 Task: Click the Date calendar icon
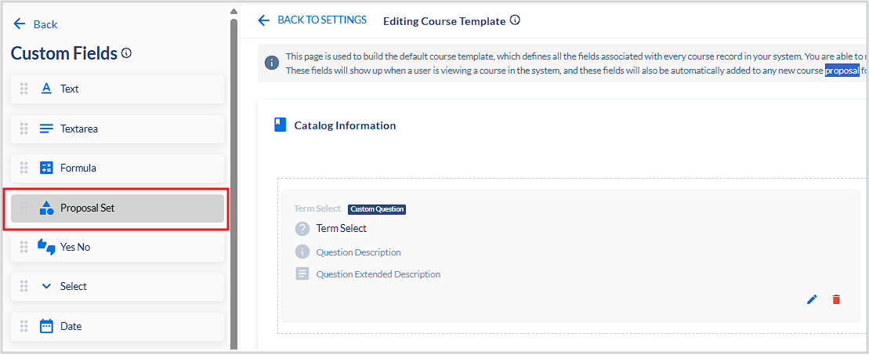(x=46, y=326)
